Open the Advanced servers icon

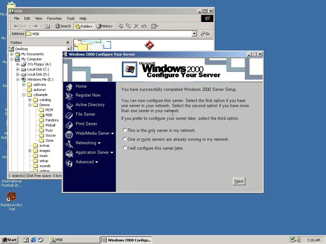point(69,163)
